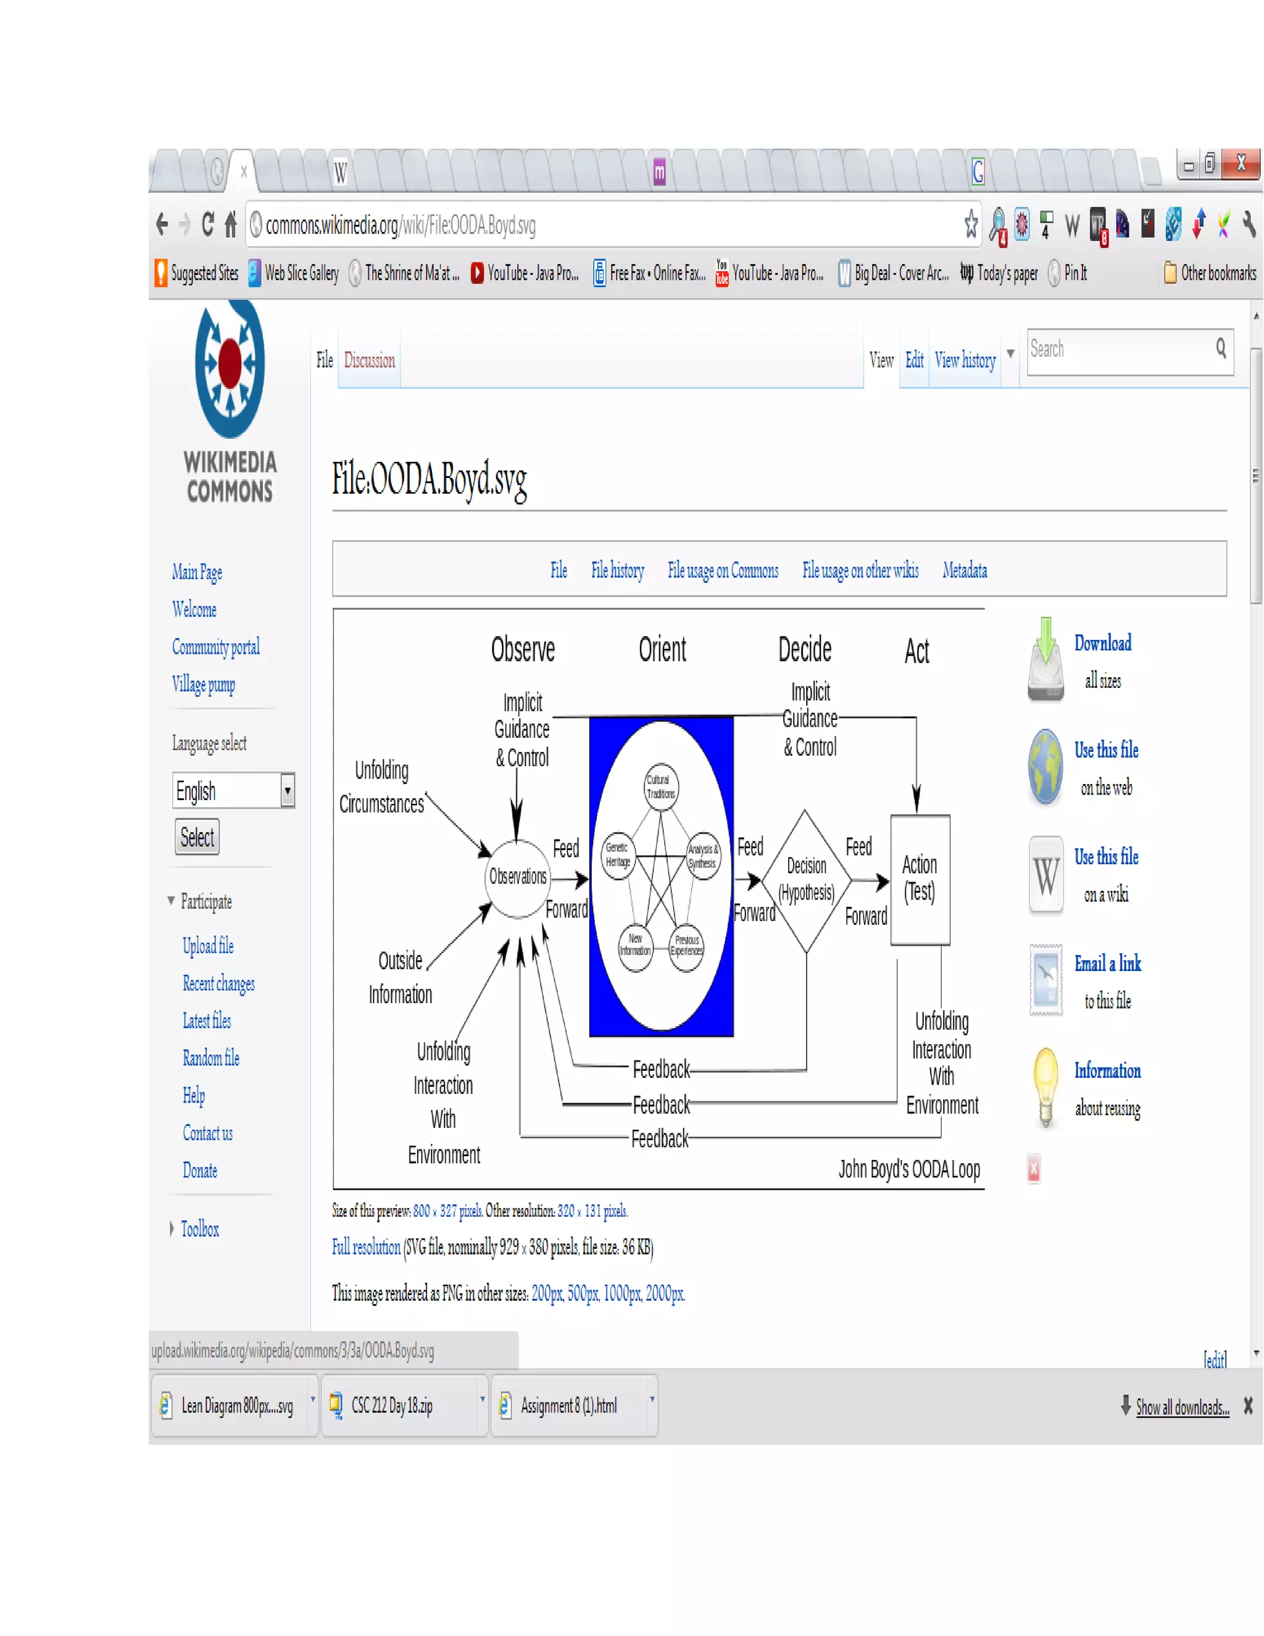This screenshot has width=1264, height=1636.
Task: Click the green Download arrow icon
Action: 1046,659
